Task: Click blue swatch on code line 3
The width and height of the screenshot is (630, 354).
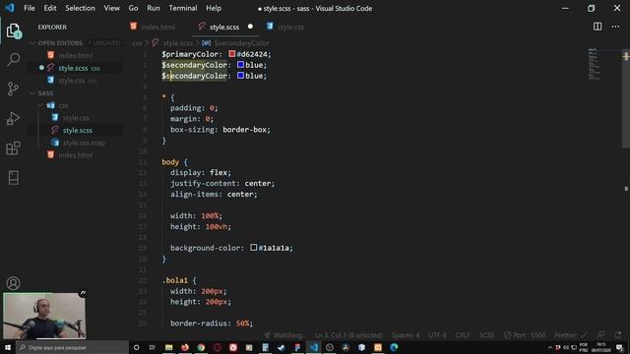Action: pyautogui.click(x=240, y=76)
